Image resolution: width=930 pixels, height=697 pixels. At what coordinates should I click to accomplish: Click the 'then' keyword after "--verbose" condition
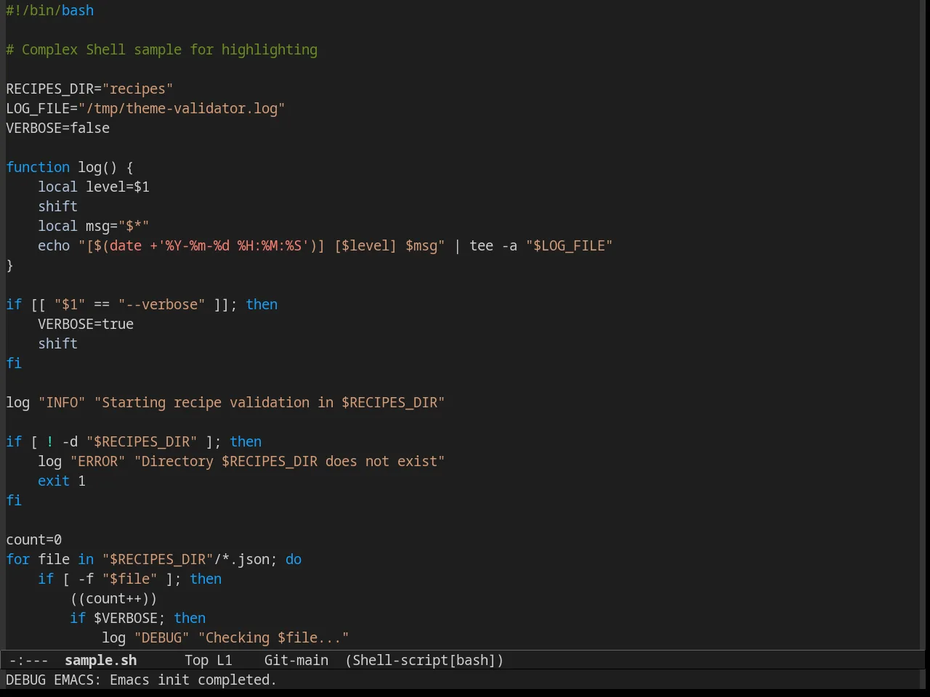pyautogui.click(x=262, y=304)
